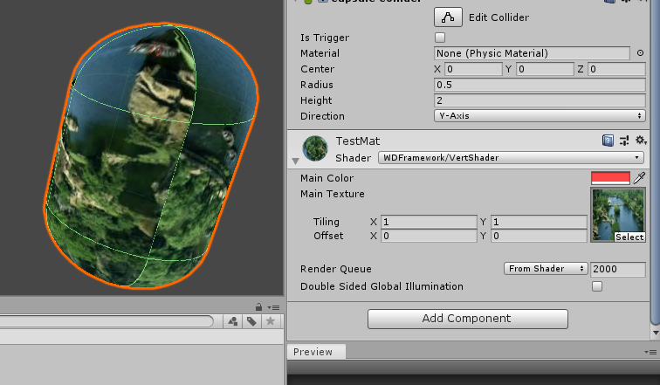Image resolution: width=660 pixels, height=385 pixels.
Task: Toggle the lock icon above the search bar
Action: (x=258, y=307)
